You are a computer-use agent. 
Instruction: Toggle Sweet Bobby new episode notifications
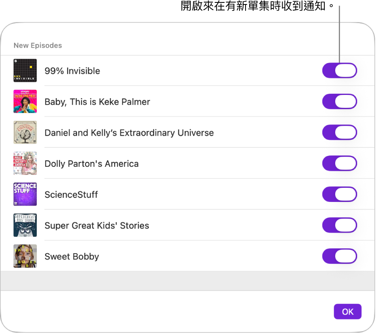click(x=339, y=256)
